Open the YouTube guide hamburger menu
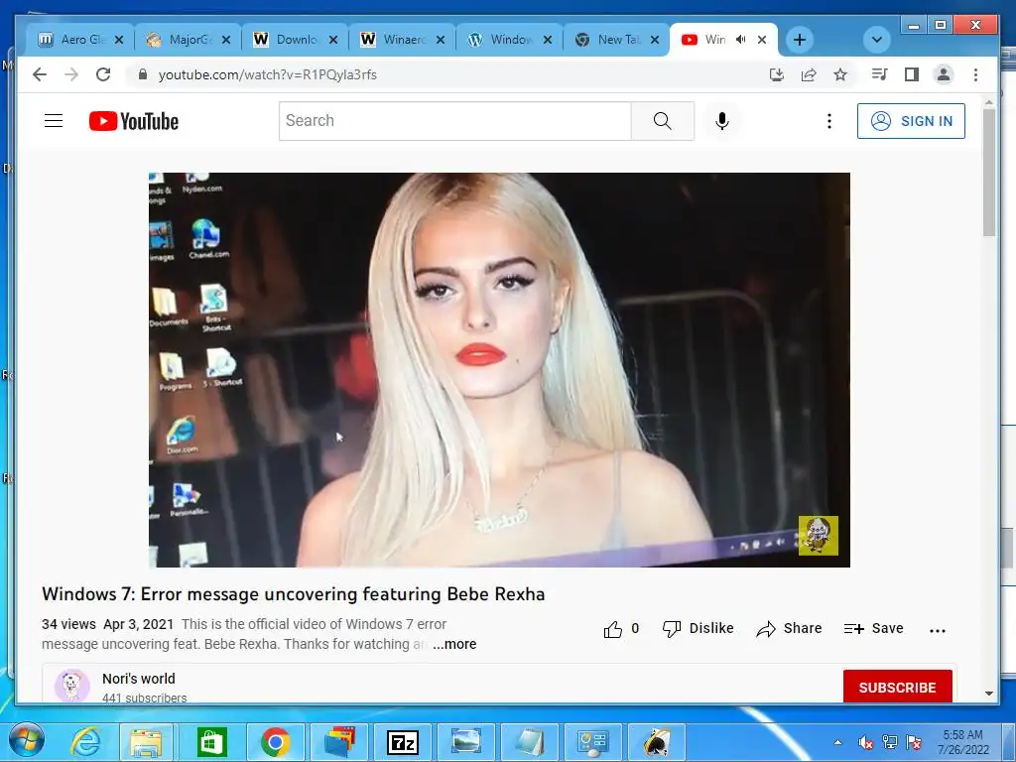Image resolution: width=1016 pixels, height=762 pixels. pos(54,120)
